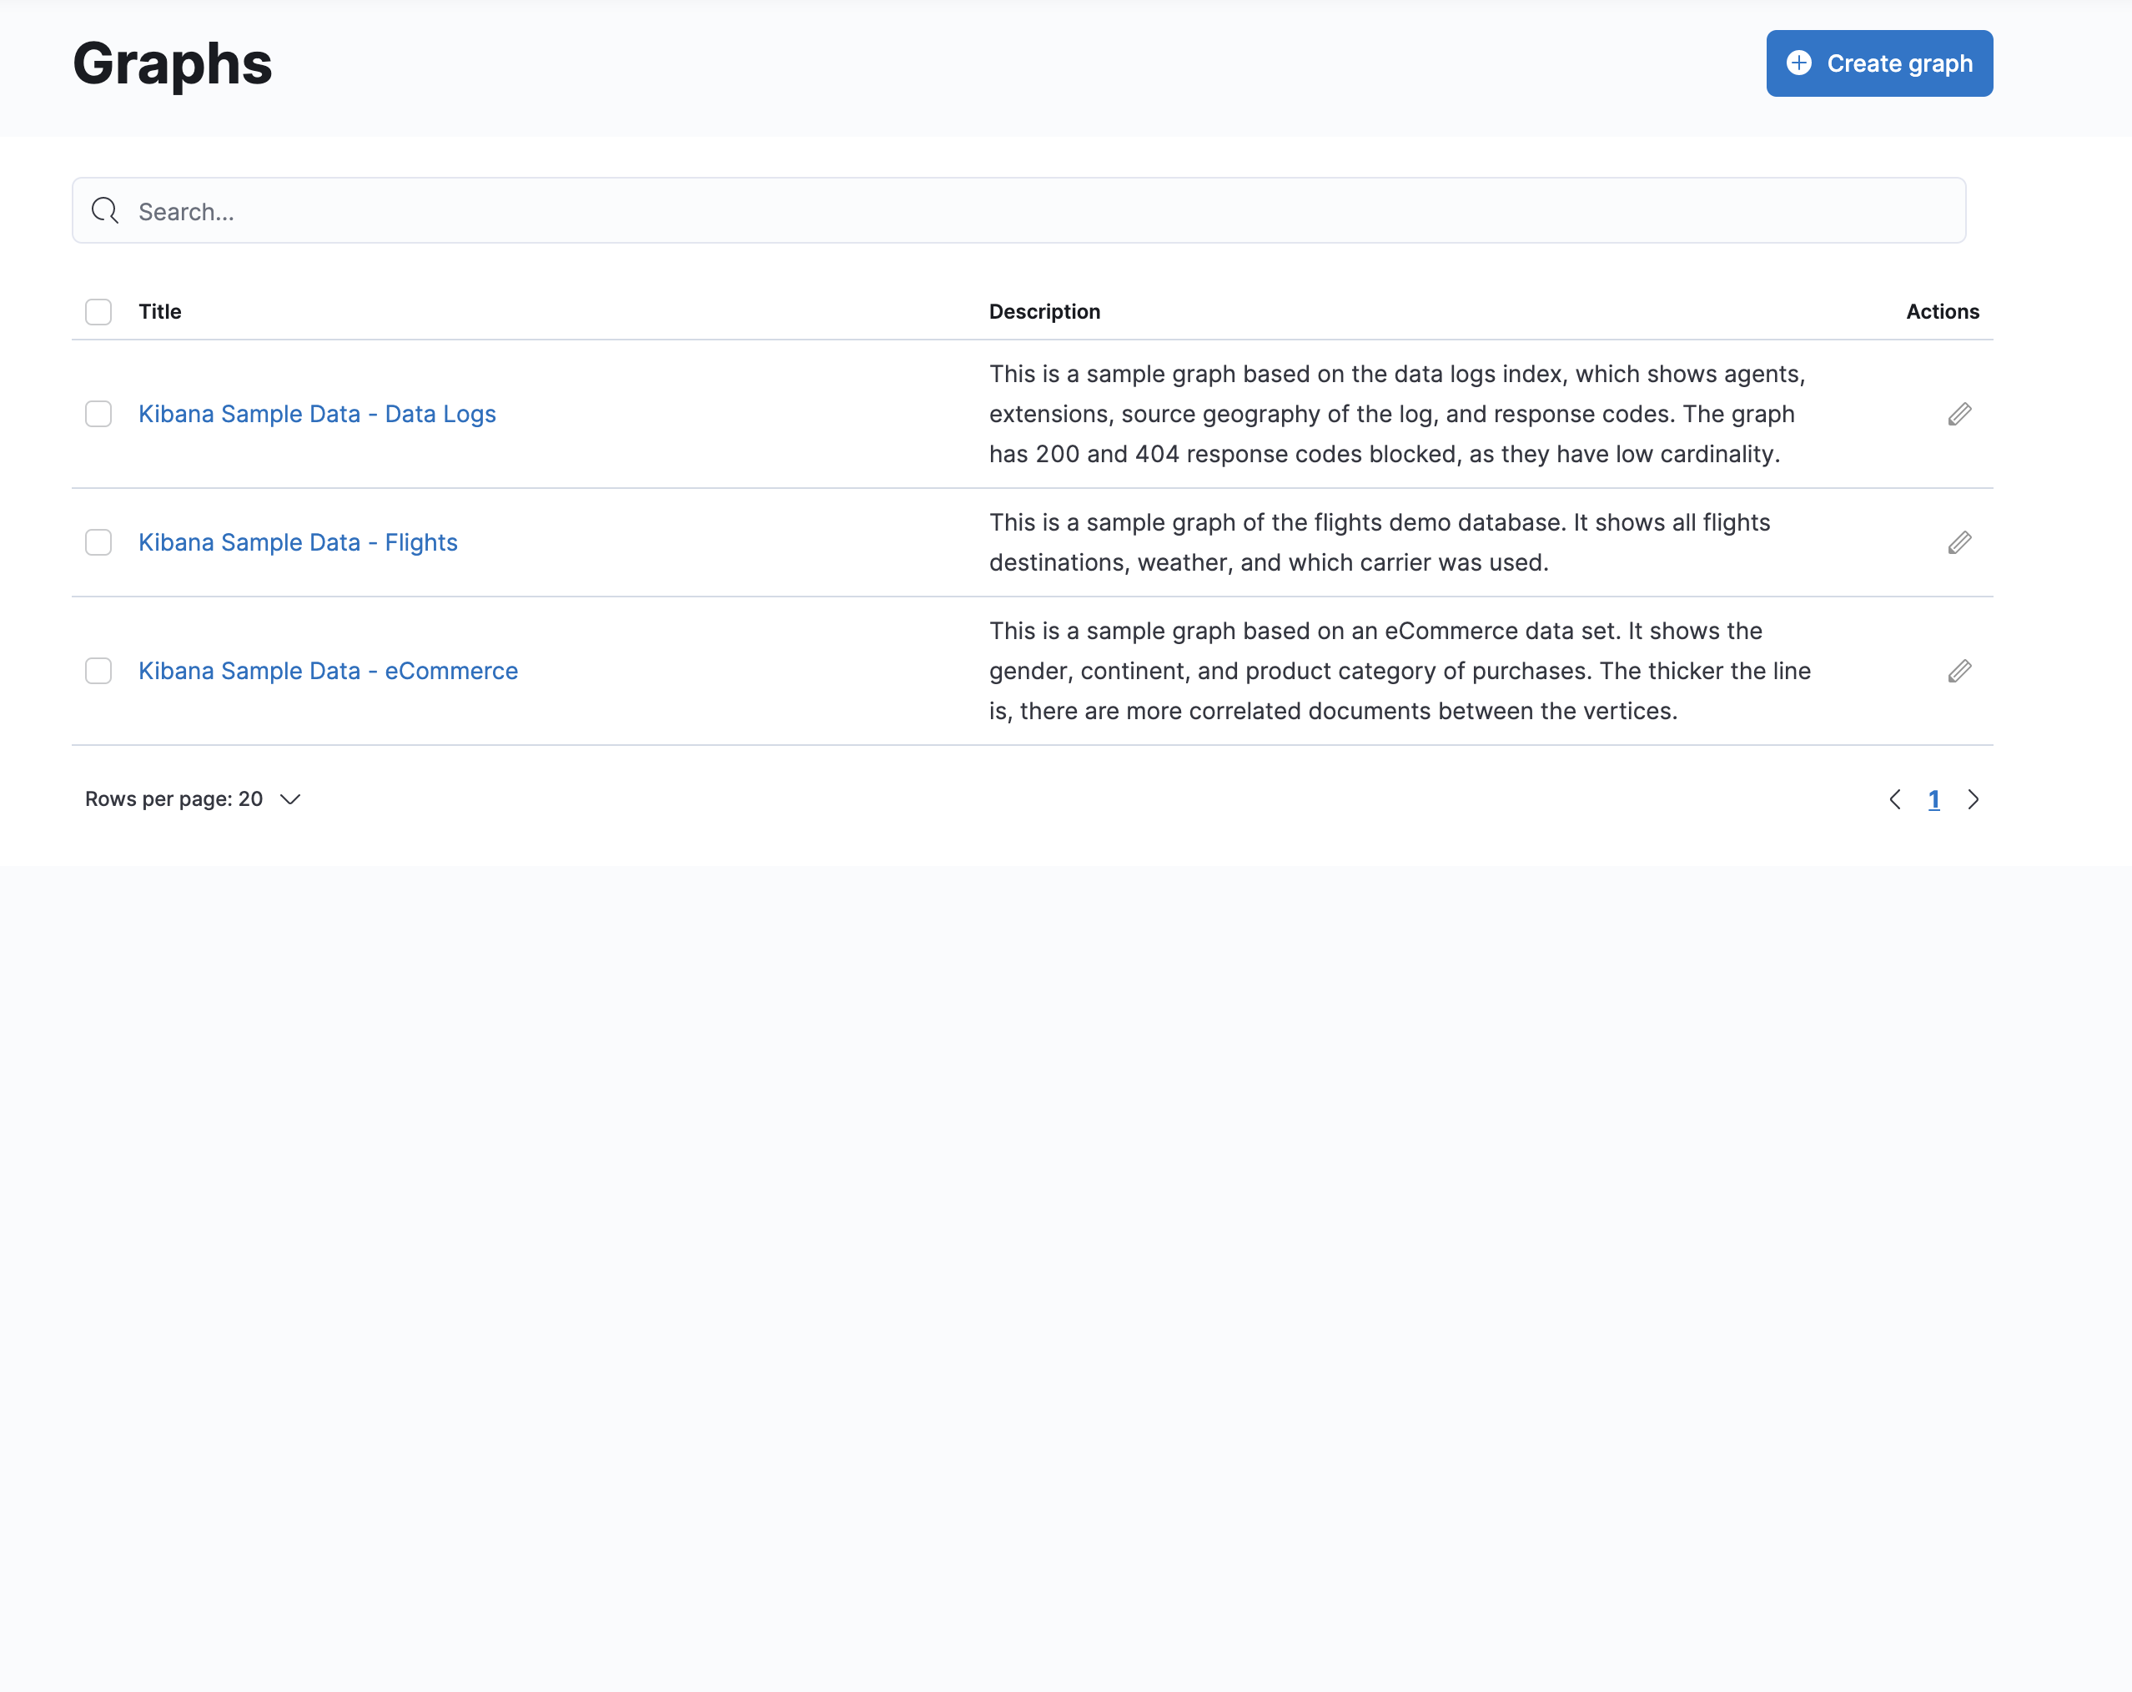The image size is (2132, 1692).
Task: Click the chevron next to Rows per page
Action: point(289,799)
